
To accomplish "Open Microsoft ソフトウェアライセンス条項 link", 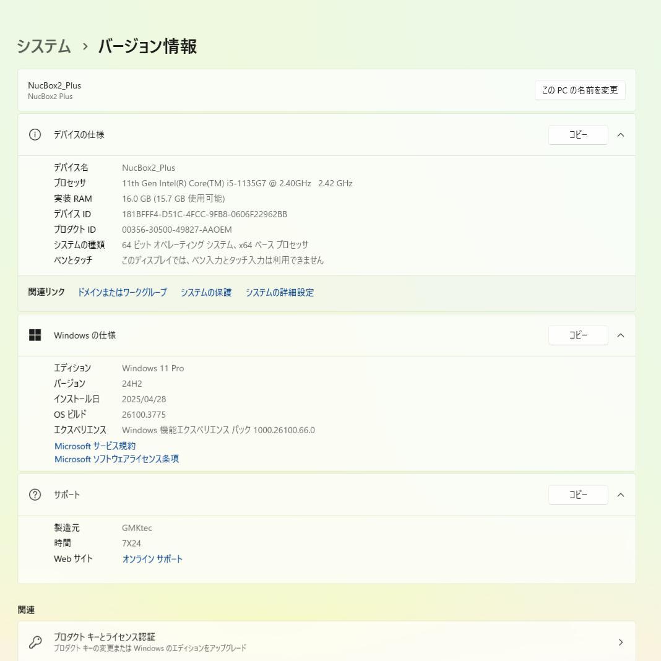I will tap(116, 459).
